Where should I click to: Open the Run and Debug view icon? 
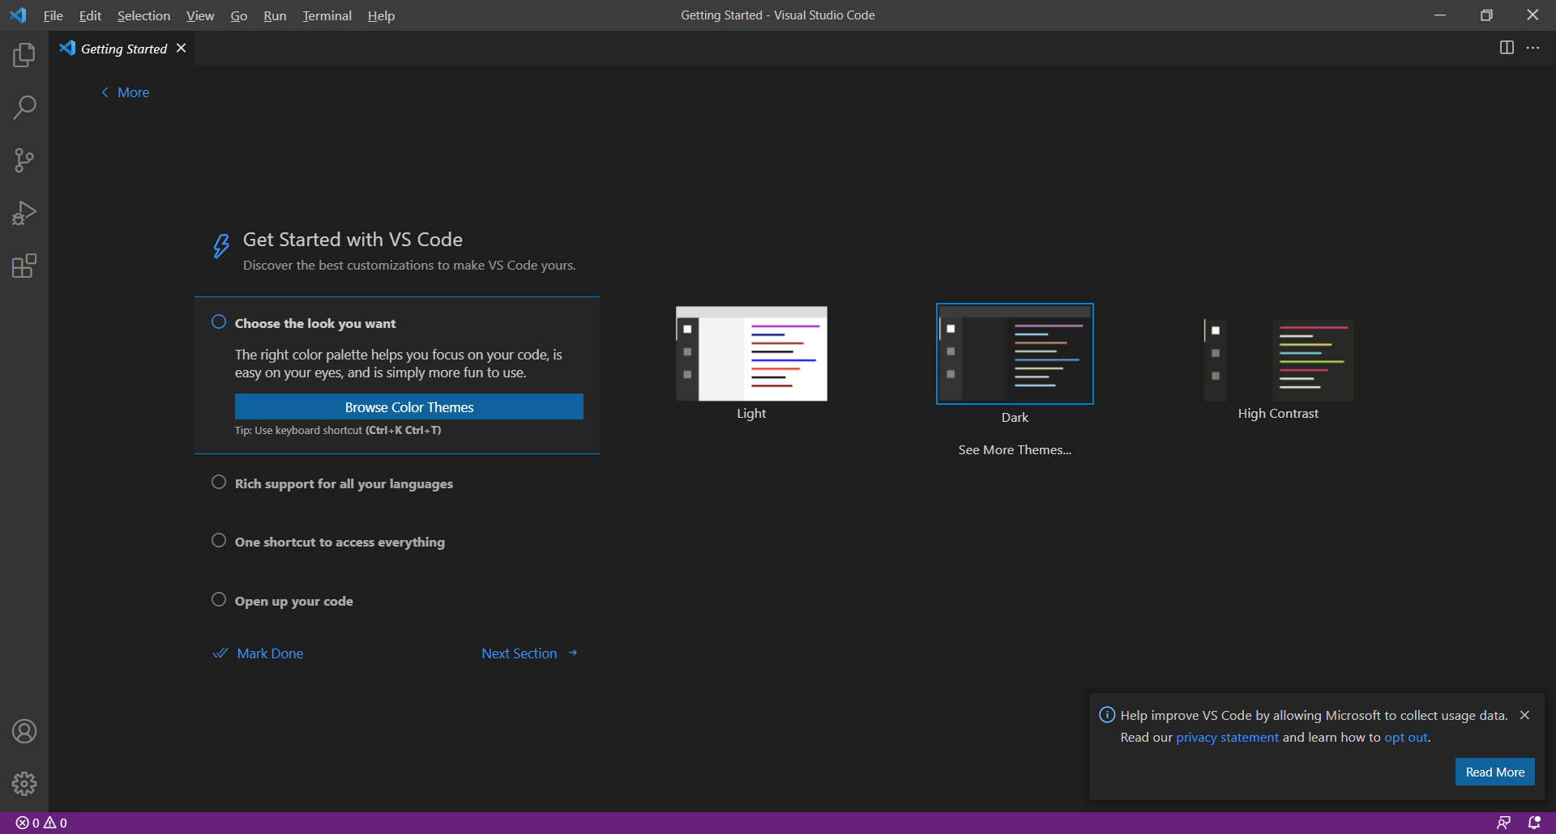(24, 213)
